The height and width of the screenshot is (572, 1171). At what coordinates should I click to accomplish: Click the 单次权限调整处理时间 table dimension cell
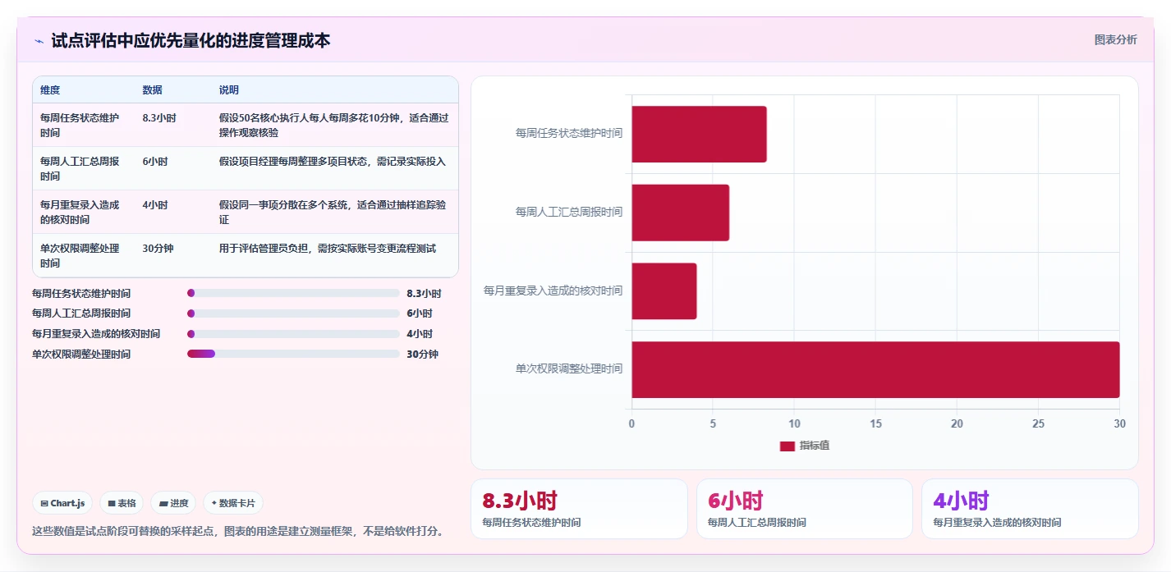point(80,255)
